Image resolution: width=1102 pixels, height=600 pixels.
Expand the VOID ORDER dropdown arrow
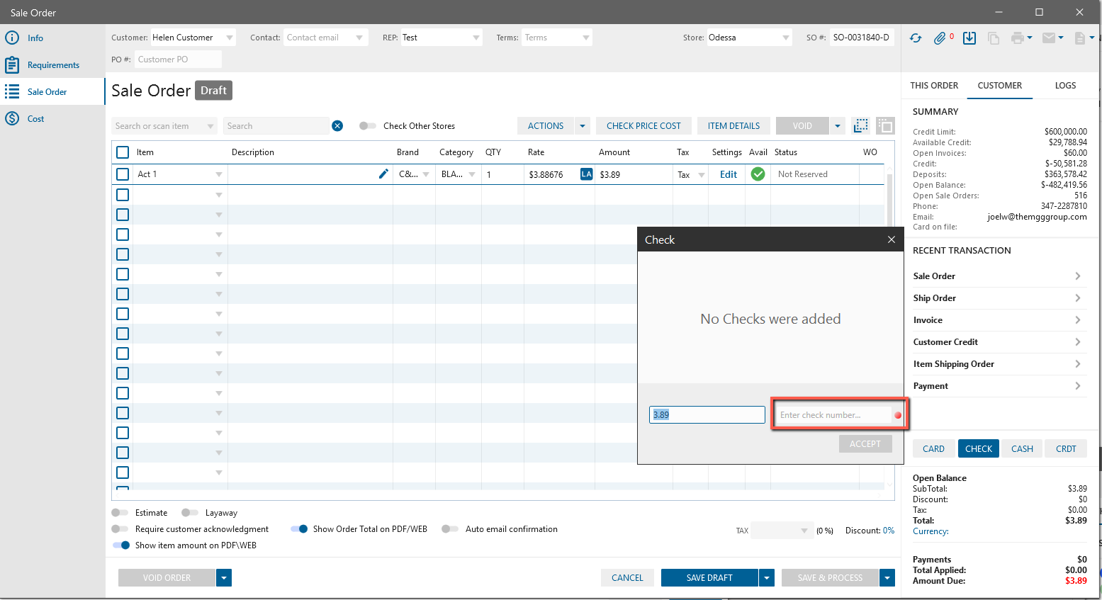(x=224, y=578)
